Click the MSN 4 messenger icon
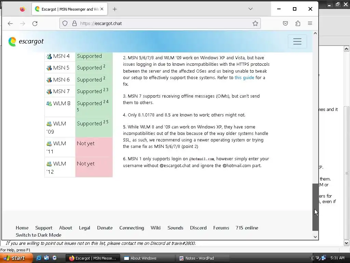The height and width of the screenshot is (263, 350). coord(49,56)
